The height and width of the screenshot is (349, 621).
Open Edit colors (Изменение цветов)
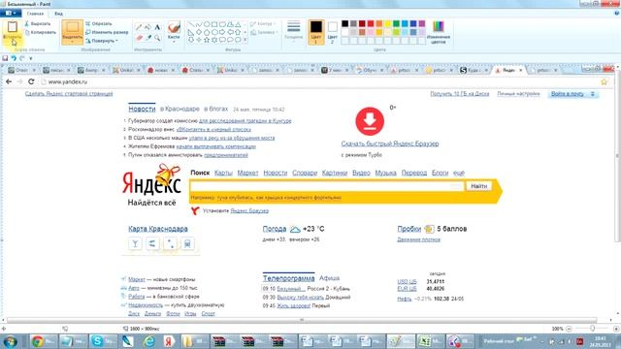[x=438, y=32]
